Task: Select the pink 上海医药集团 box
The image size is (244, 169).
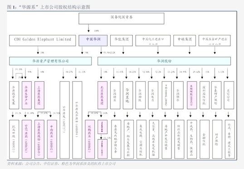Action: pos(39,95)
